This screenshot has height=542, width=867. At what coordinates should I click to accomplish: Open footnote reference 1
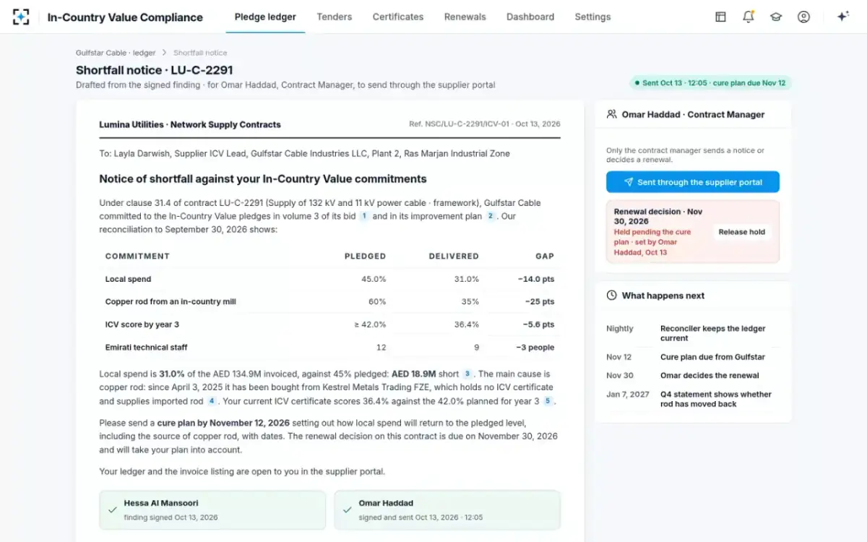tap(364, 216)
